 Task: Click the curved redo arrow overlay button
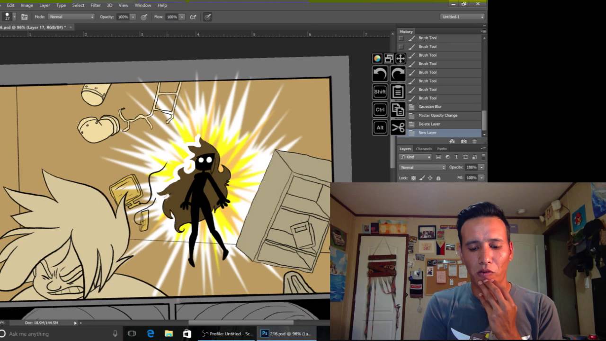398,73
